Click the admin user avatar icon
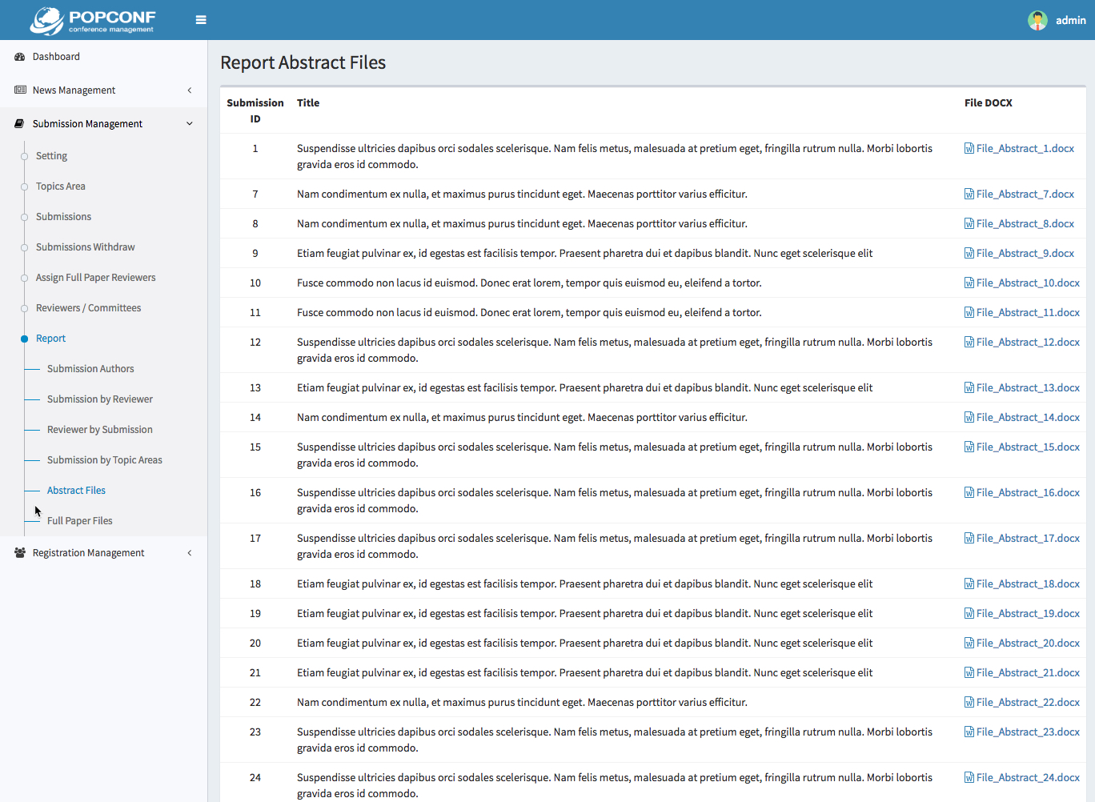The height and width of the screenshot is (802, 1095). (1037, 20)
